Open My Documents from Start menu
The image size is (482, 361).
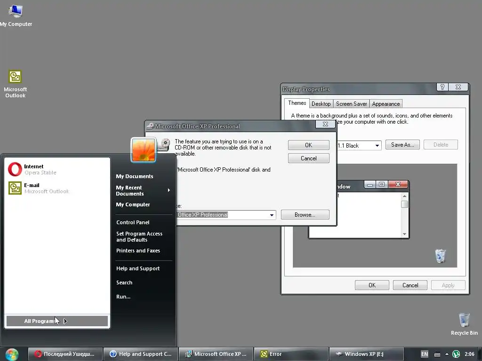(134, 176)
